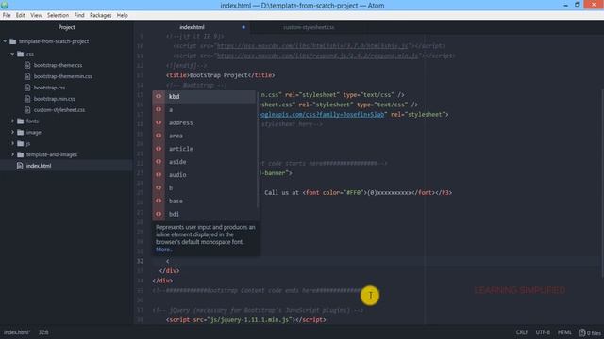Screen dimensions: 604x339
Task: Open the View menu
Action: click(x=36, y=15)
